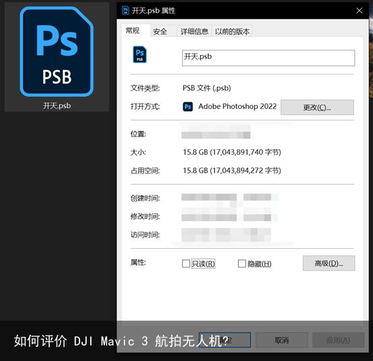Click the PSB file icon beside name field
This screenshot has height=361, width=373.
(139, 54)
